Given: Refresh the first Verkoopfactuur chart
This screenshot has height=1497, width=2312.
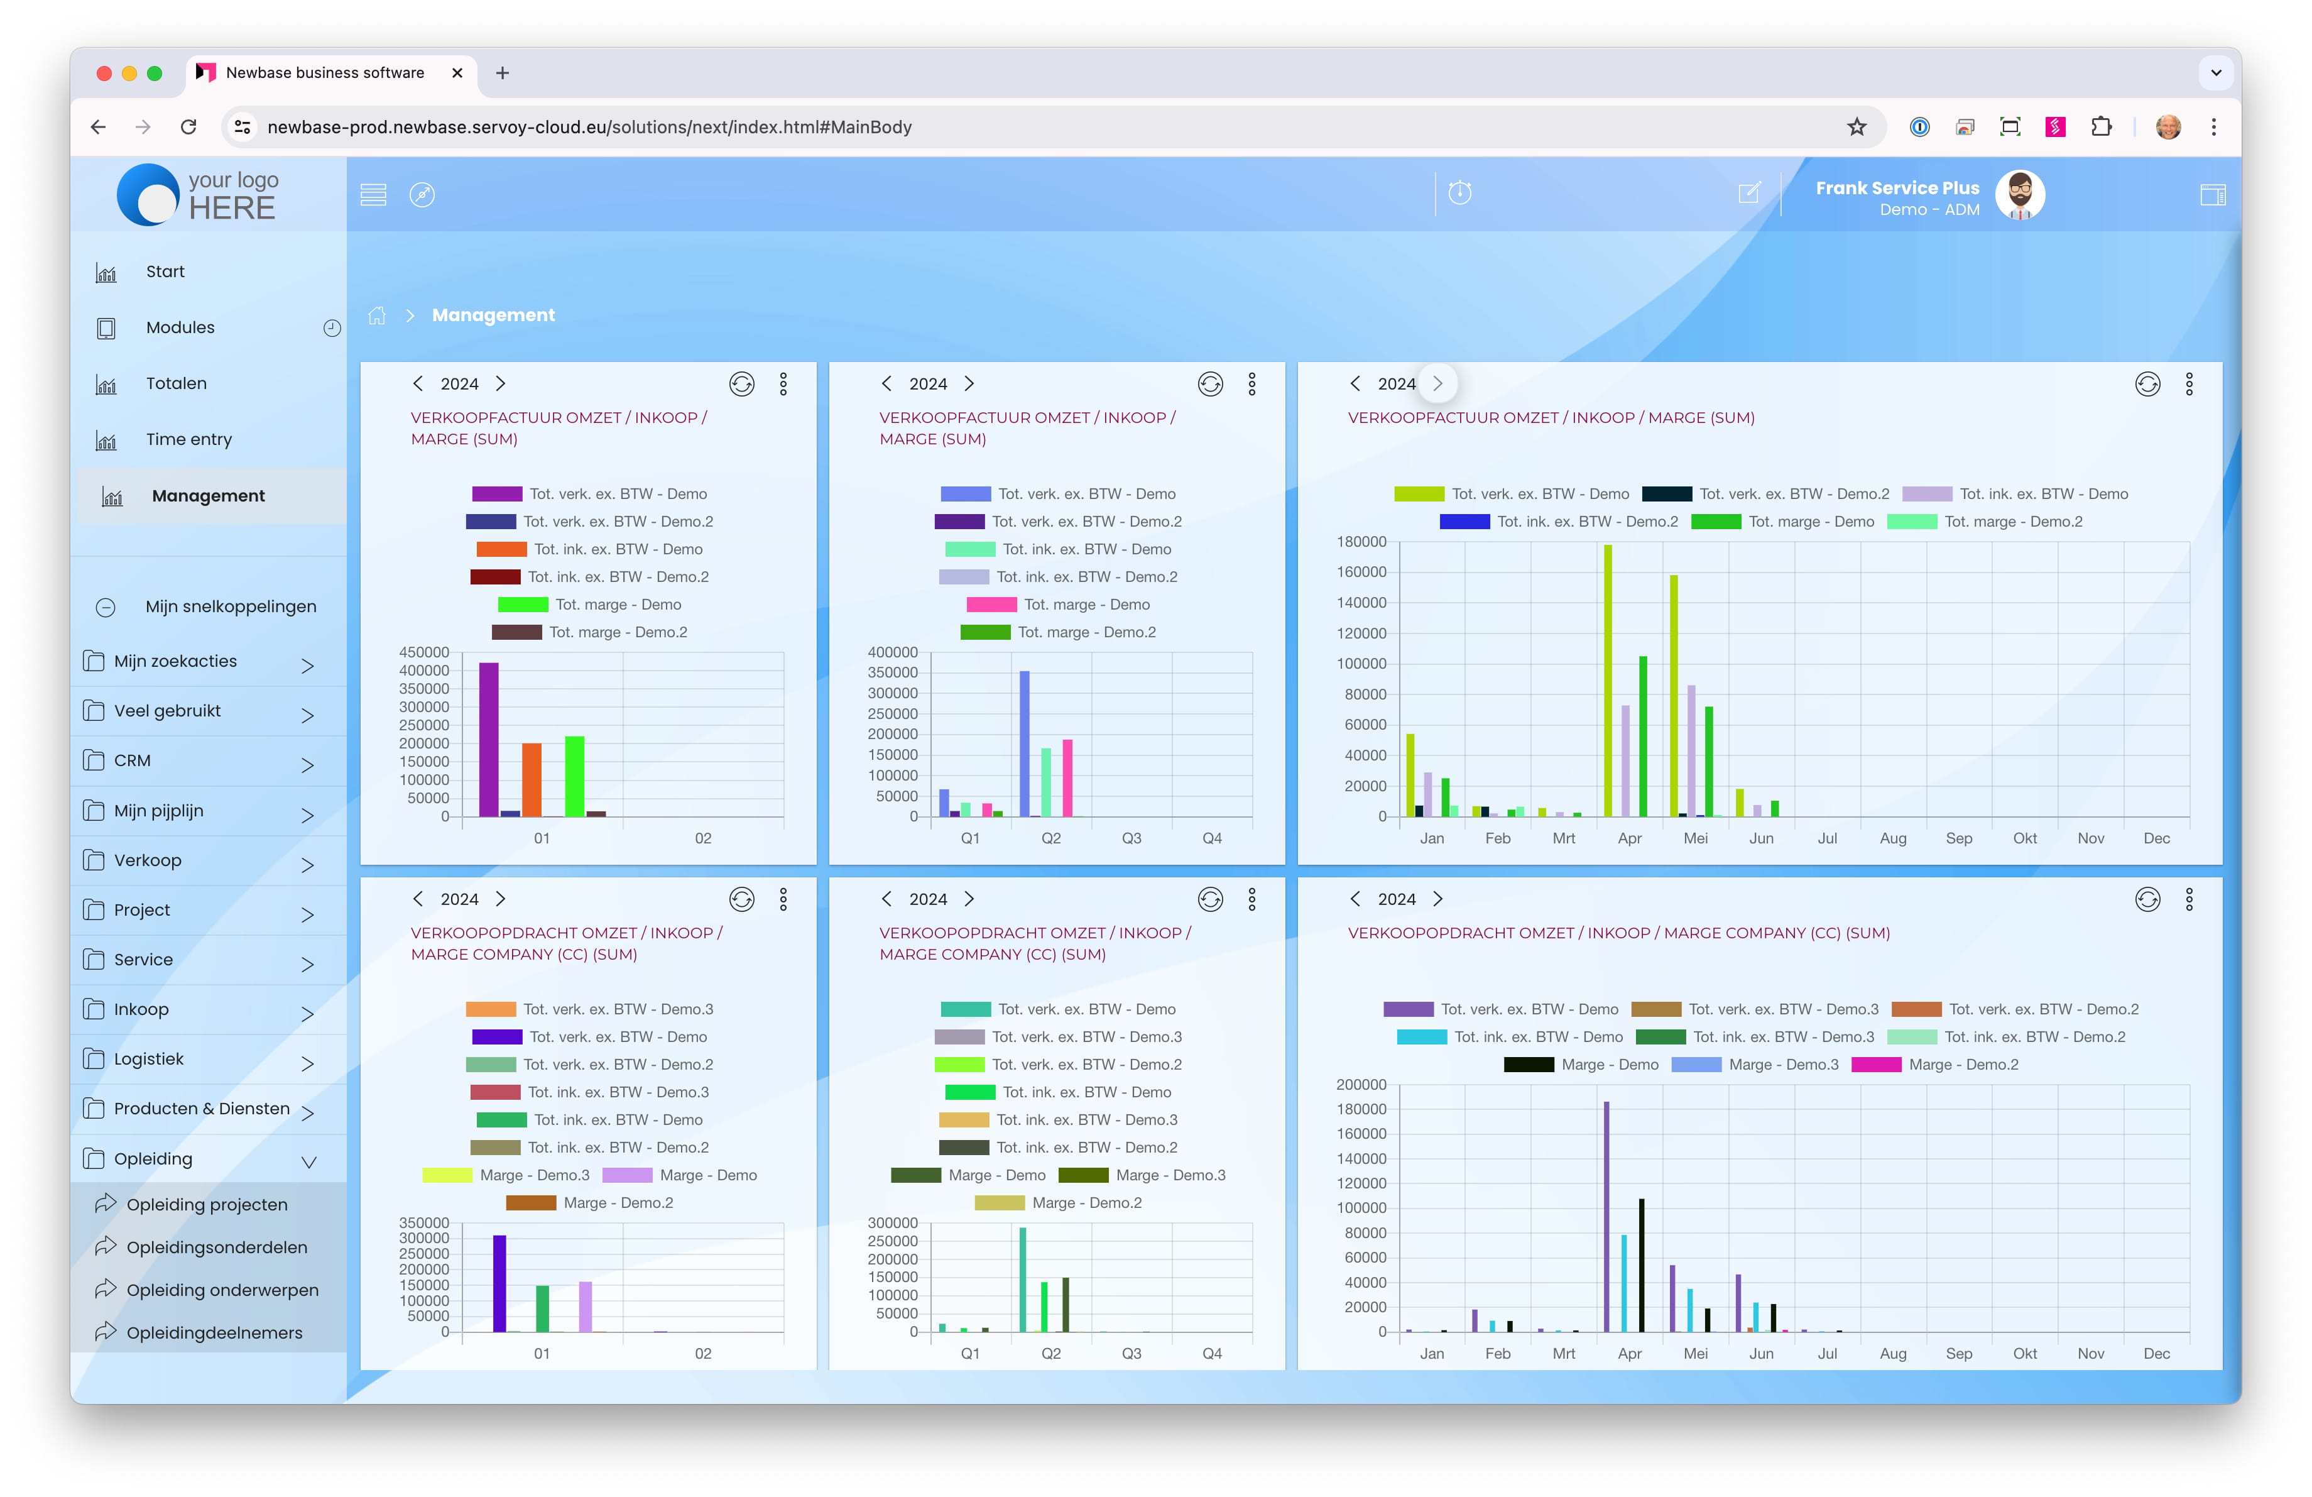Looking at the screenshot, I should [741, 384].
